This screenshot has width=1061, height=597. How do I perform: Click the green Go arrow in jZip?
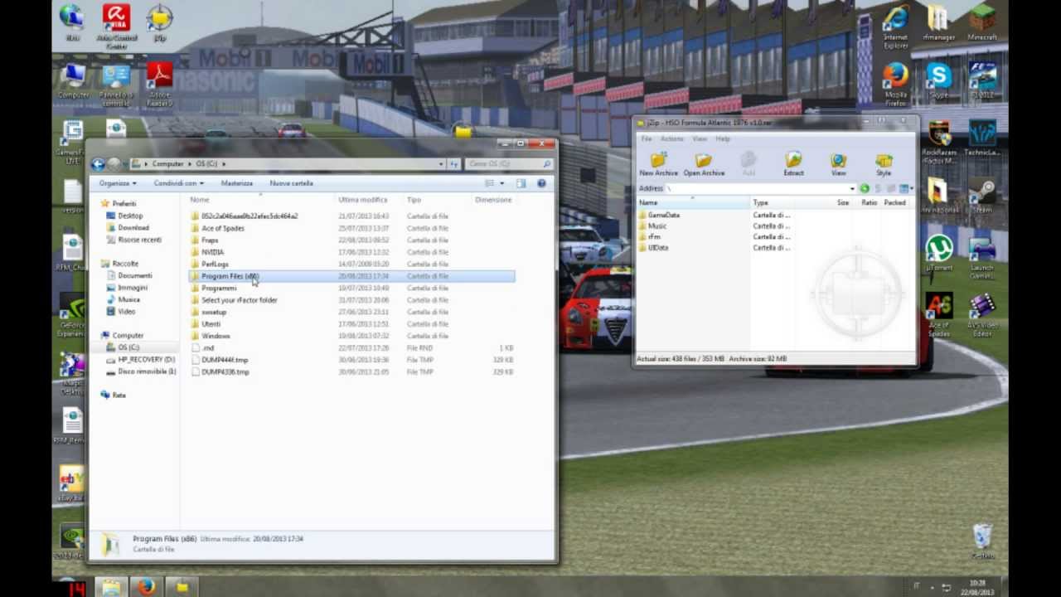coord(865,189)
